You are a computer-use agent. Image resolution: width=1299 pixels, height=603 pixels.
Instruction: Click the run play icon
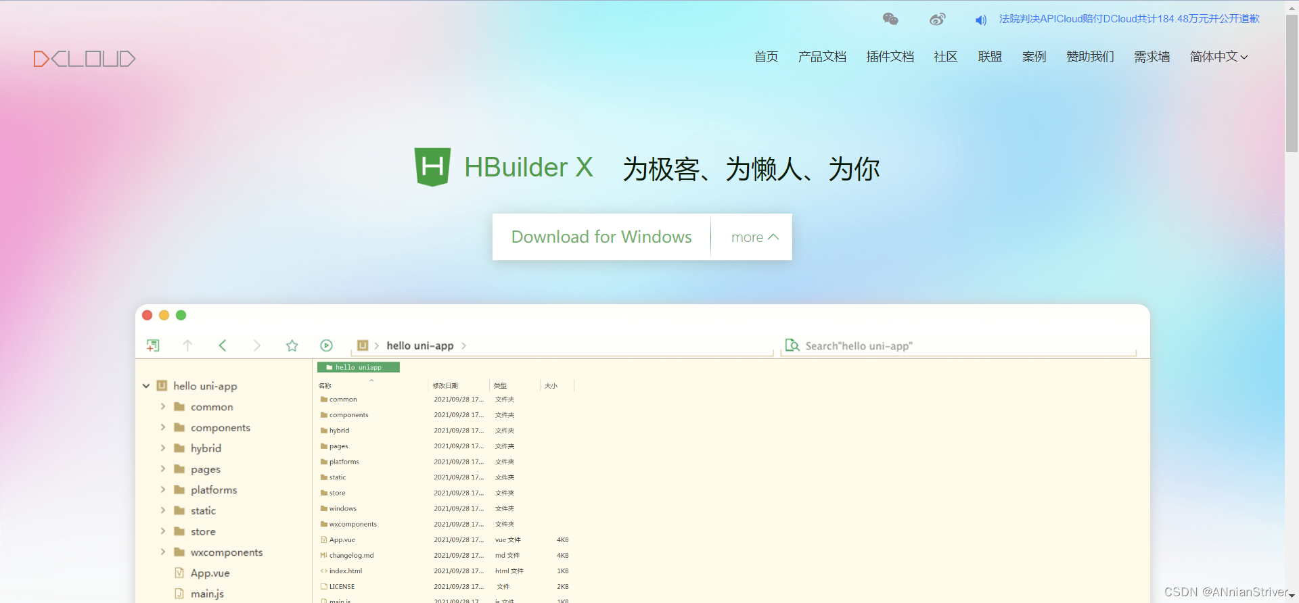pos(326,345)
